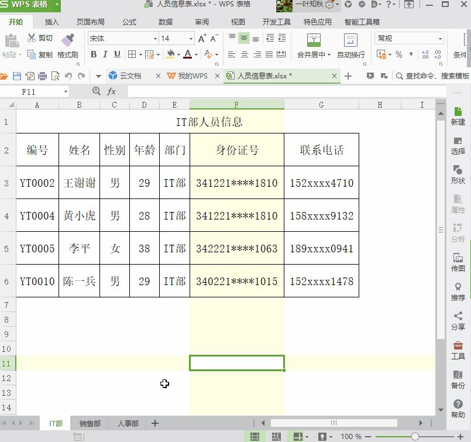
Task: Open the Fill Color paint bucket icon
Action: (x=171, y=54)
